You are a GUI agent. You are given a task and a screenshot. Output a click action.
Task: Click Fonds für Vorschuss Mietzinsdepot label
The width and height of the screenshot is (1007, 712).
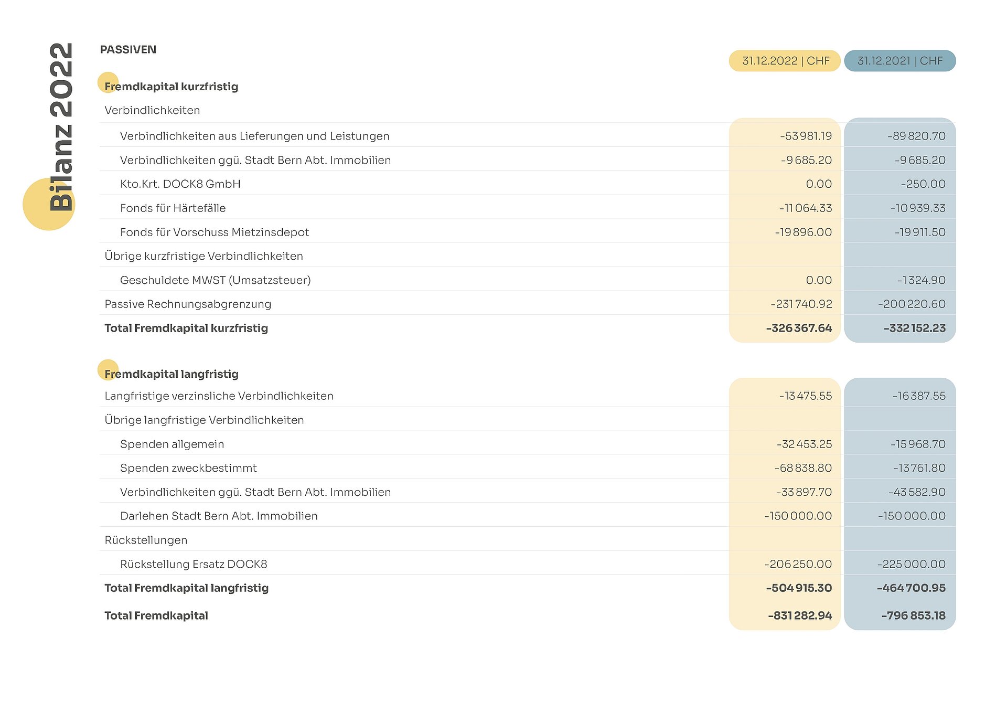(x=214, y=232)
